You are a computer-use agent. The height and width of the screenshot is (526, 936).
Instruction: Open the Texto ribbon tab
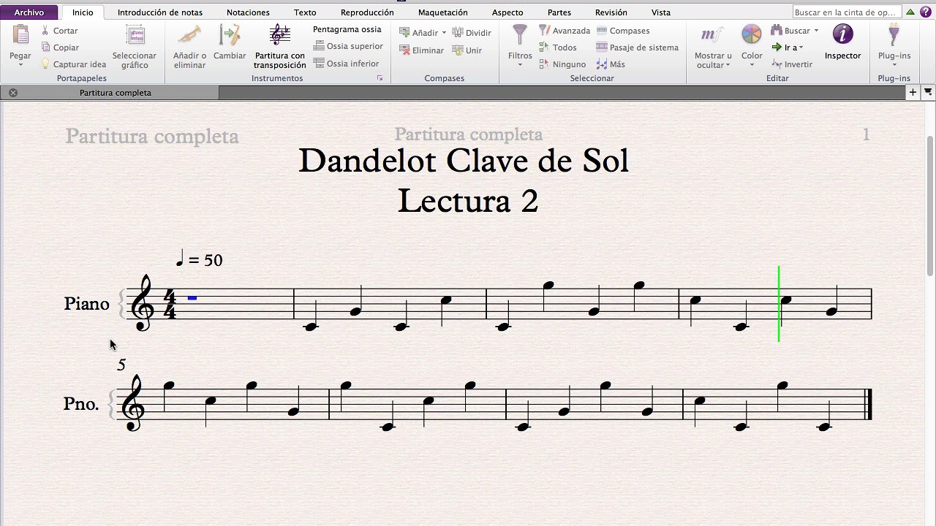tap(305, 12)
